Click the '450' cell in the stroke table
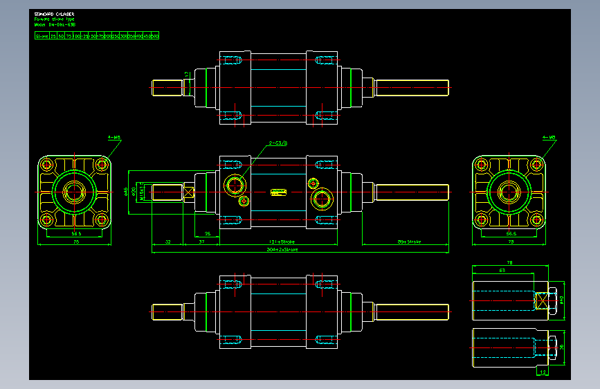 (147, 36)
